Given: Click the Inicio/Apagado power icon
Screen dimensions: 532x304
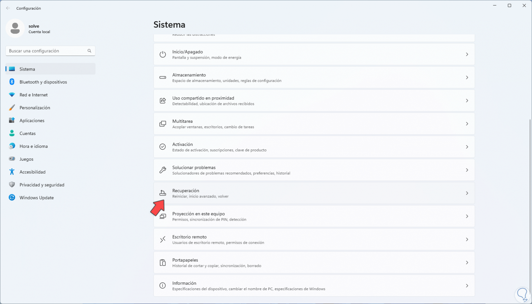Looking at the screenshot, I should point(163,54).
